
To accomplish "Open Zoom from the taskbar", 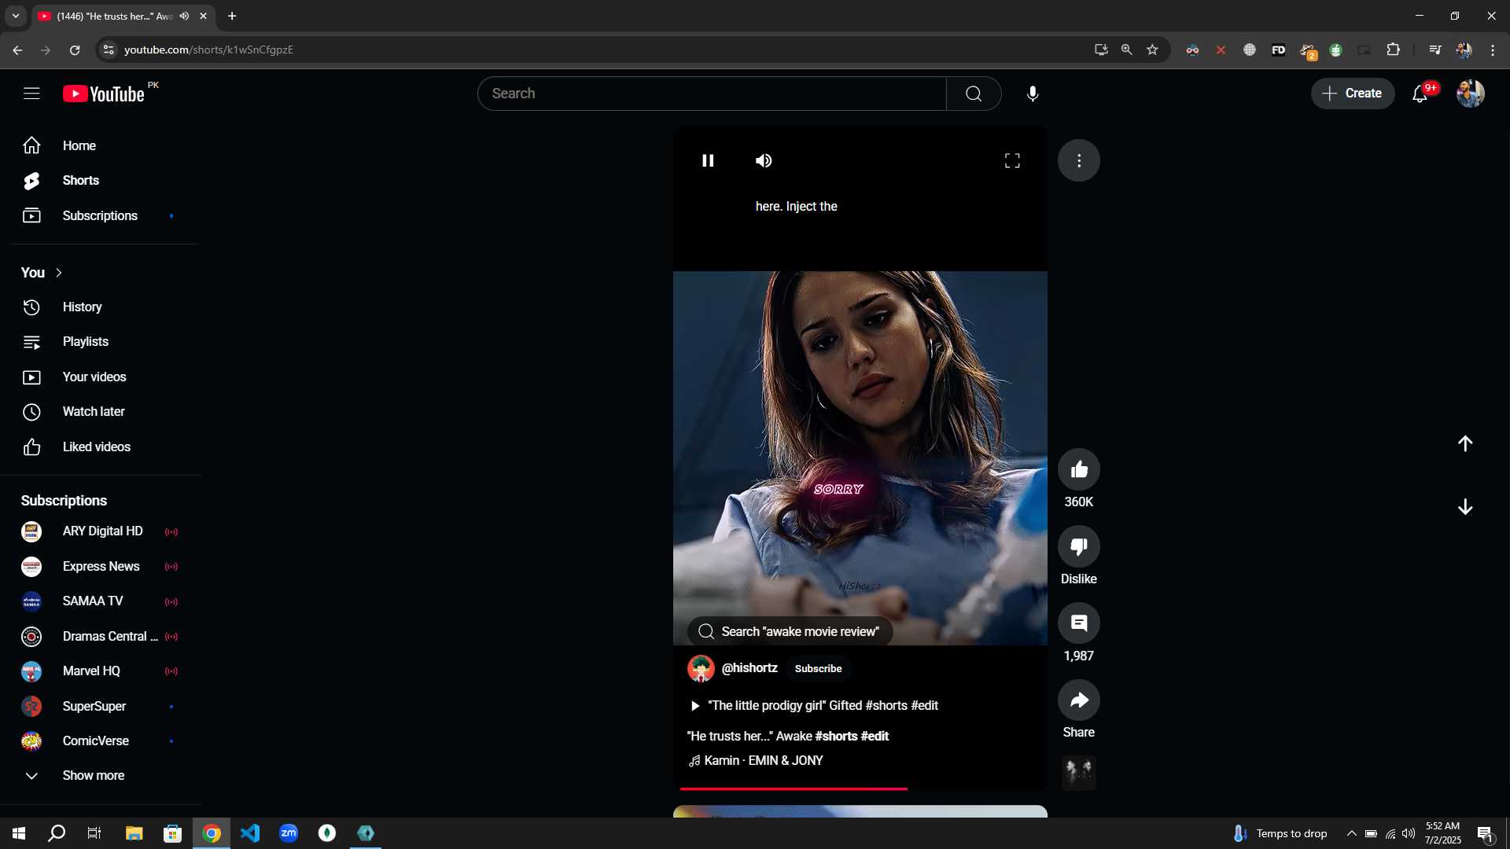I will click(289, 833).
